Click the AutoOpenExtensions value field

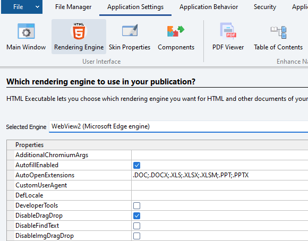220,175
